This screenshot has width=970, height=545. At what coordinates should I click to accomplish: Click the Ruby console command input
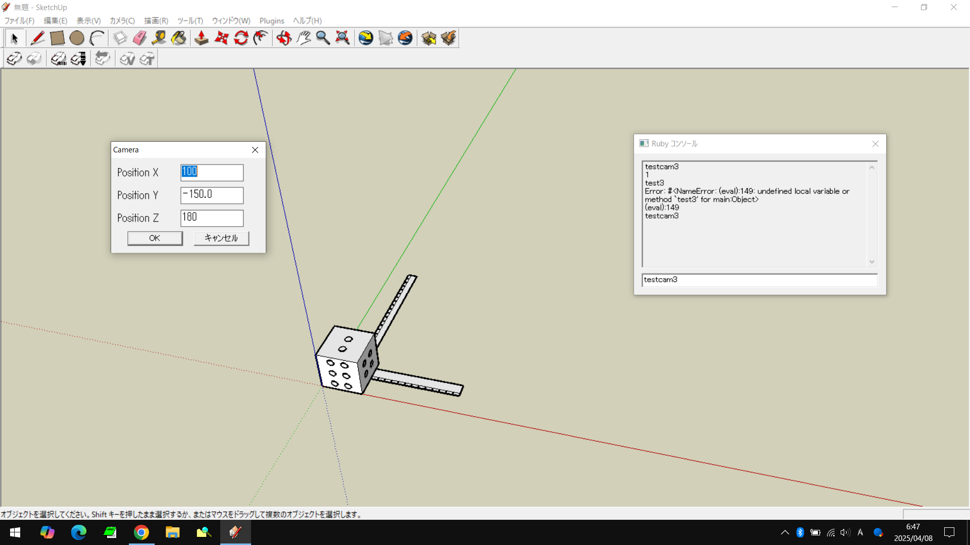[759, 280]
